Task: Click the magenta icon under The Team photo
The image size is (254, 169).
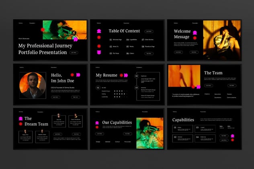Action: tap(198, 86)
